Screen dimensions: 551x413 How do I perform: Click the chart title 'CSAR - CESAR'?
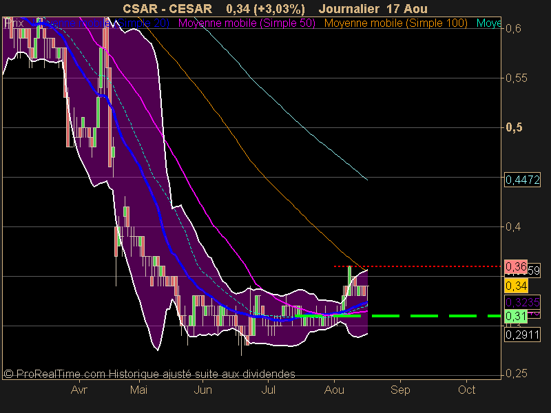[x=167, y=8]
